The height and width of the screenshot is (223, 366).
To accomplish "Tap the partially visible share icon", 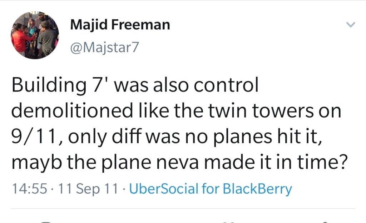I will [326, 222].
